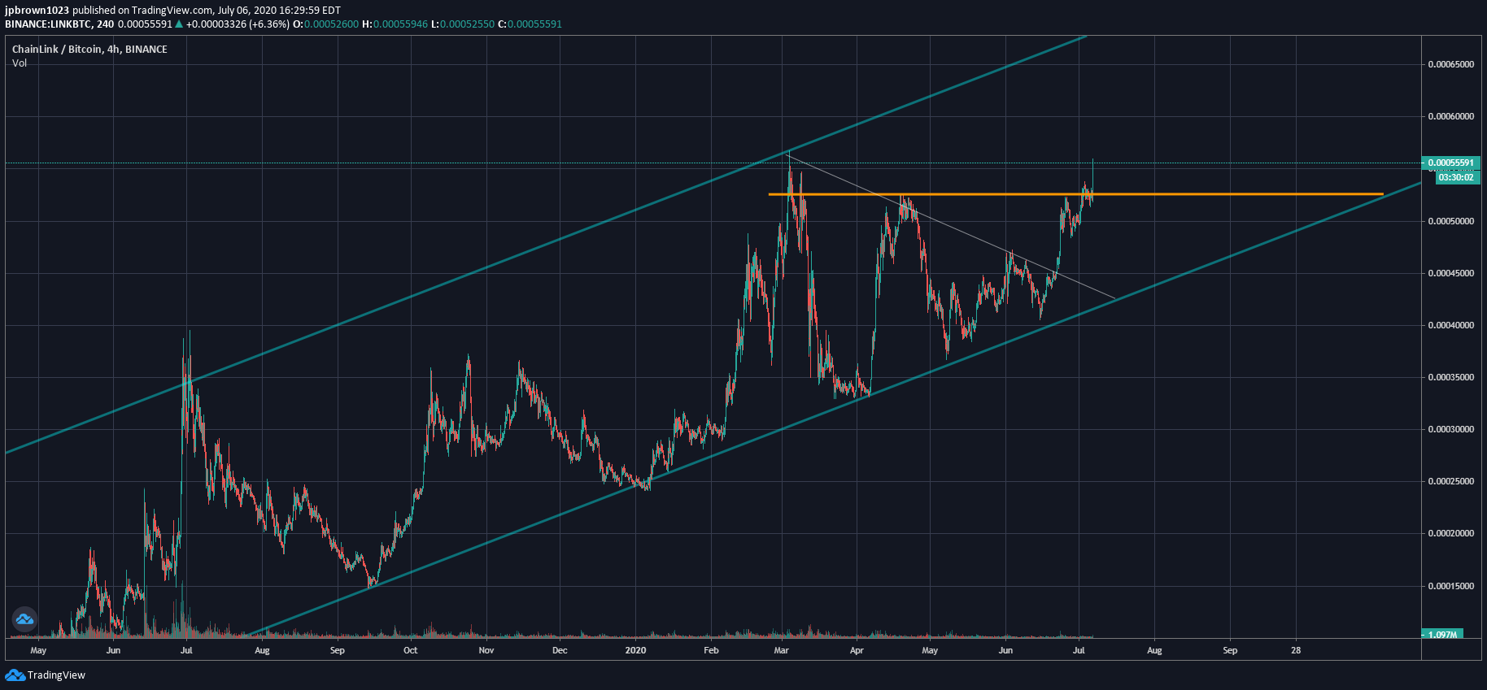This screenshot has width=1487, height=690.
Task: Click the first Aug label on time axis
Action: 262,650
